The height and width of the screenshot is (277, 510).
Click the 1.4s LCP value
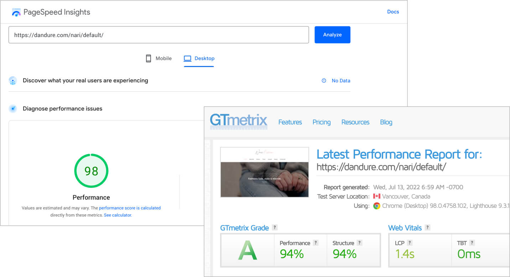click(x=405, y=254)
